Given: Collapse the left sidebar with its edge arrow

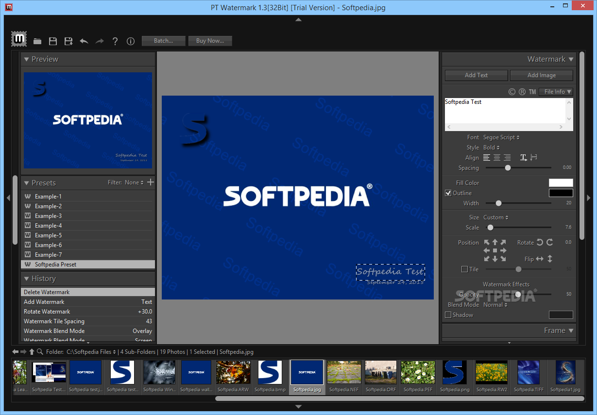Looking at the screenshot, I should [x=8, y=198].
